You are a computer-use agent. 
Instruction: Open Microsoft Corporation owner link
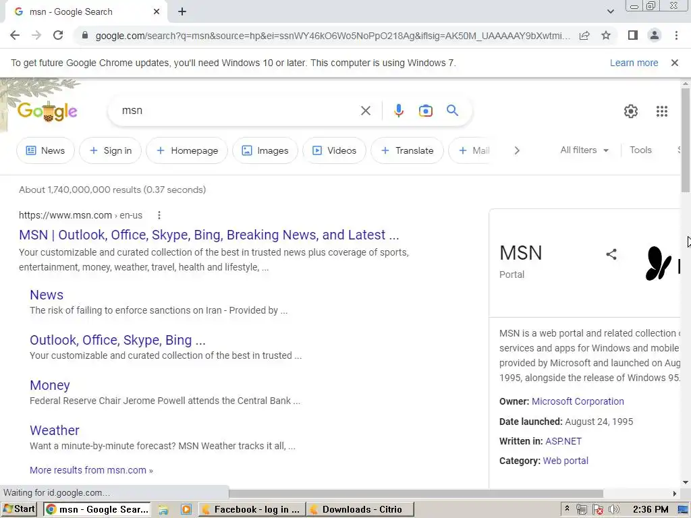click(x=578, y=402)
